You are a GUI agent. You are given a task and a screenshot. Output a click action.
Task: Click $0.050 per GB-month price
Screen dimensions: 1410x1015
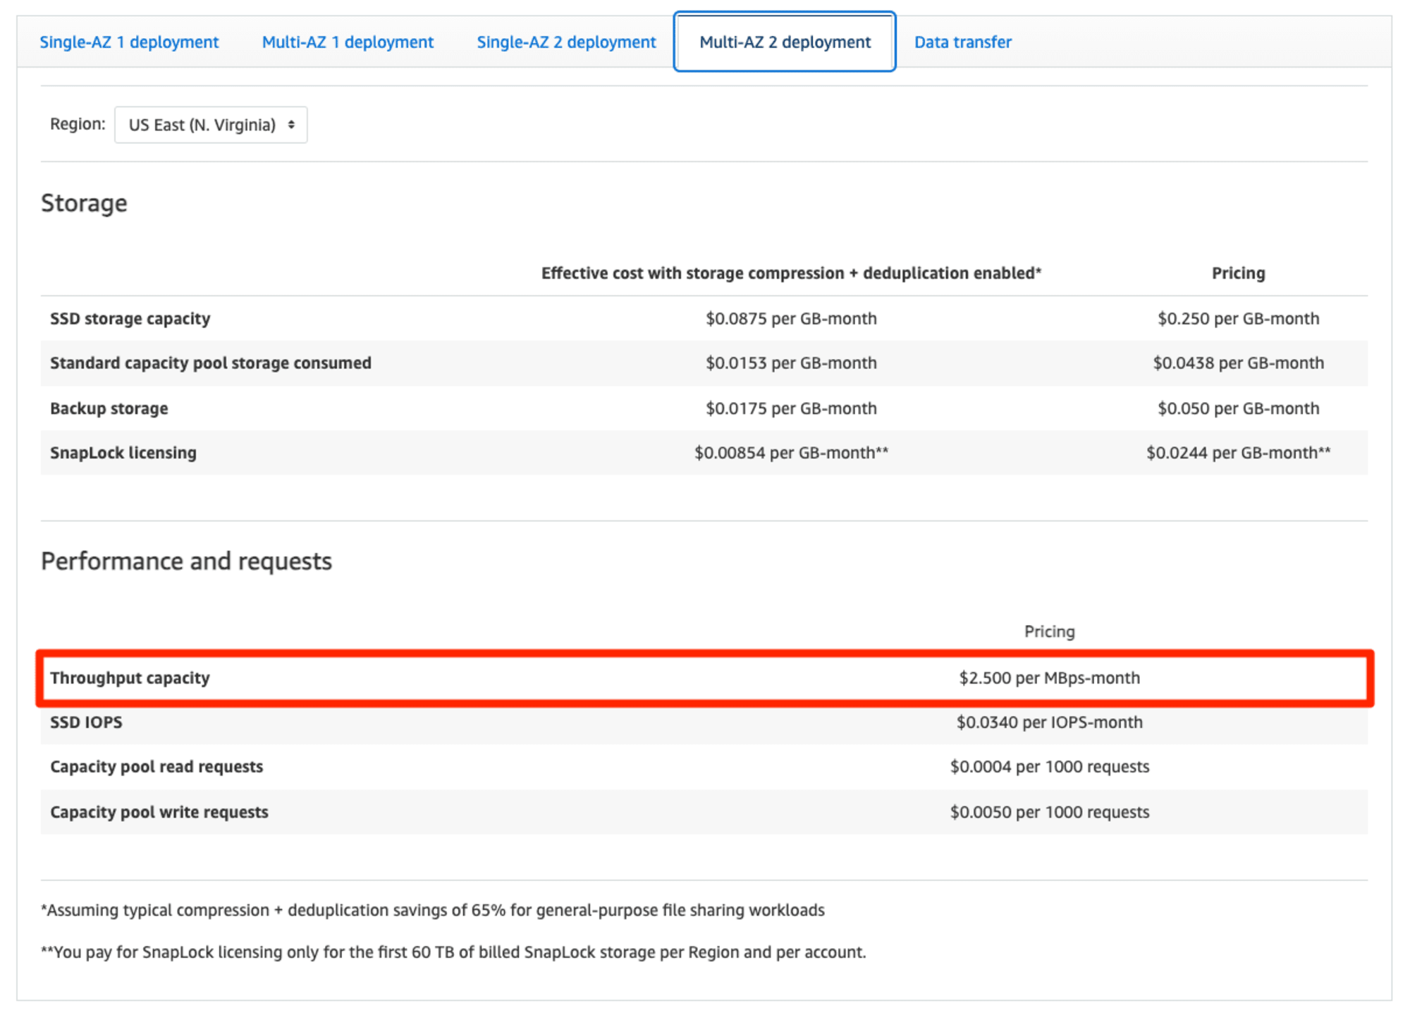(1238, 408)
